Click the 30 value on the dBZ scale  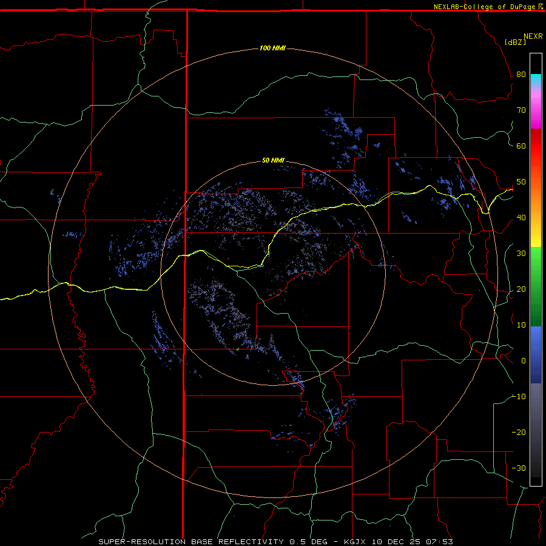[x=521, y=254]
